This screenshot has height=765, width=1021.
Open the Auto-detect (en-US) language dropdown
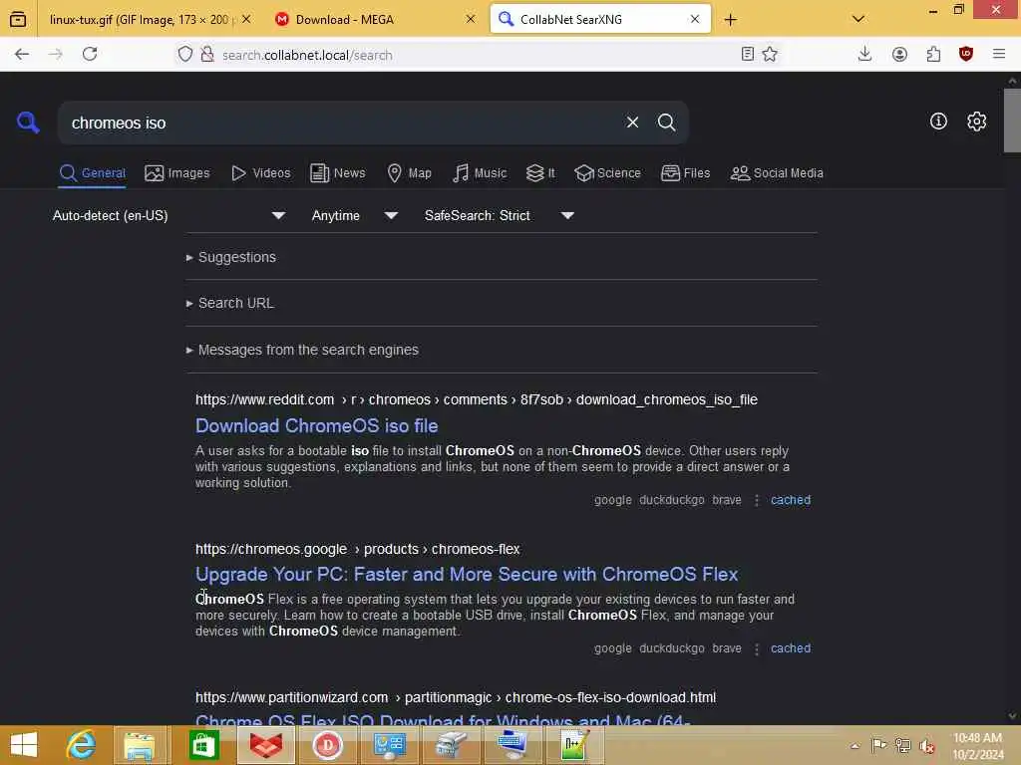[169, 215]
